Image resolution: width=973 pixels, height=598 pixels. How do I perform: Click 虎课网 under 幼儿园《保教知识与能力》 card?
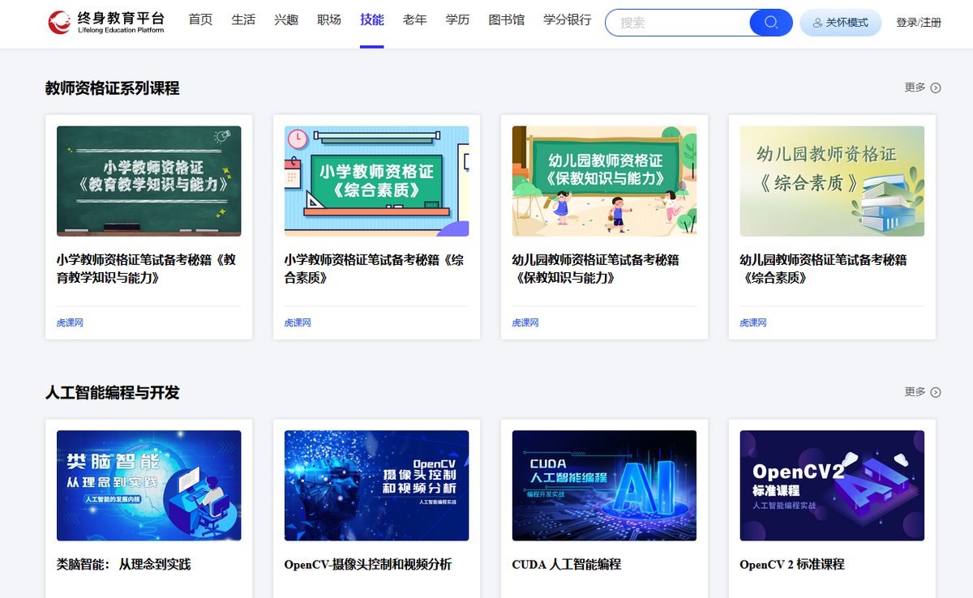point(525,322)
